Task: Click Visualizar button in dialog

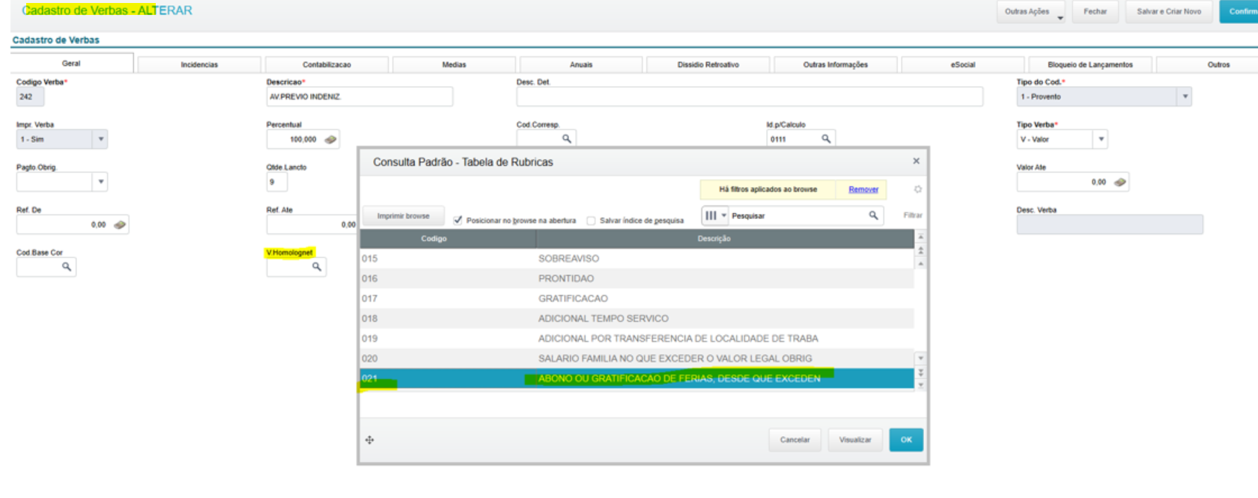Action: tap(855, 440)
